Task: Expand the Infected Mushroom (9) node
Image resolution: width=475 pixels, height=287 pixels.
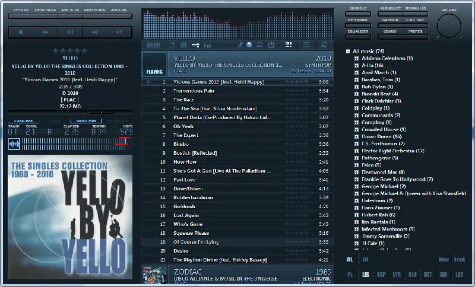Action: (357, 229)
